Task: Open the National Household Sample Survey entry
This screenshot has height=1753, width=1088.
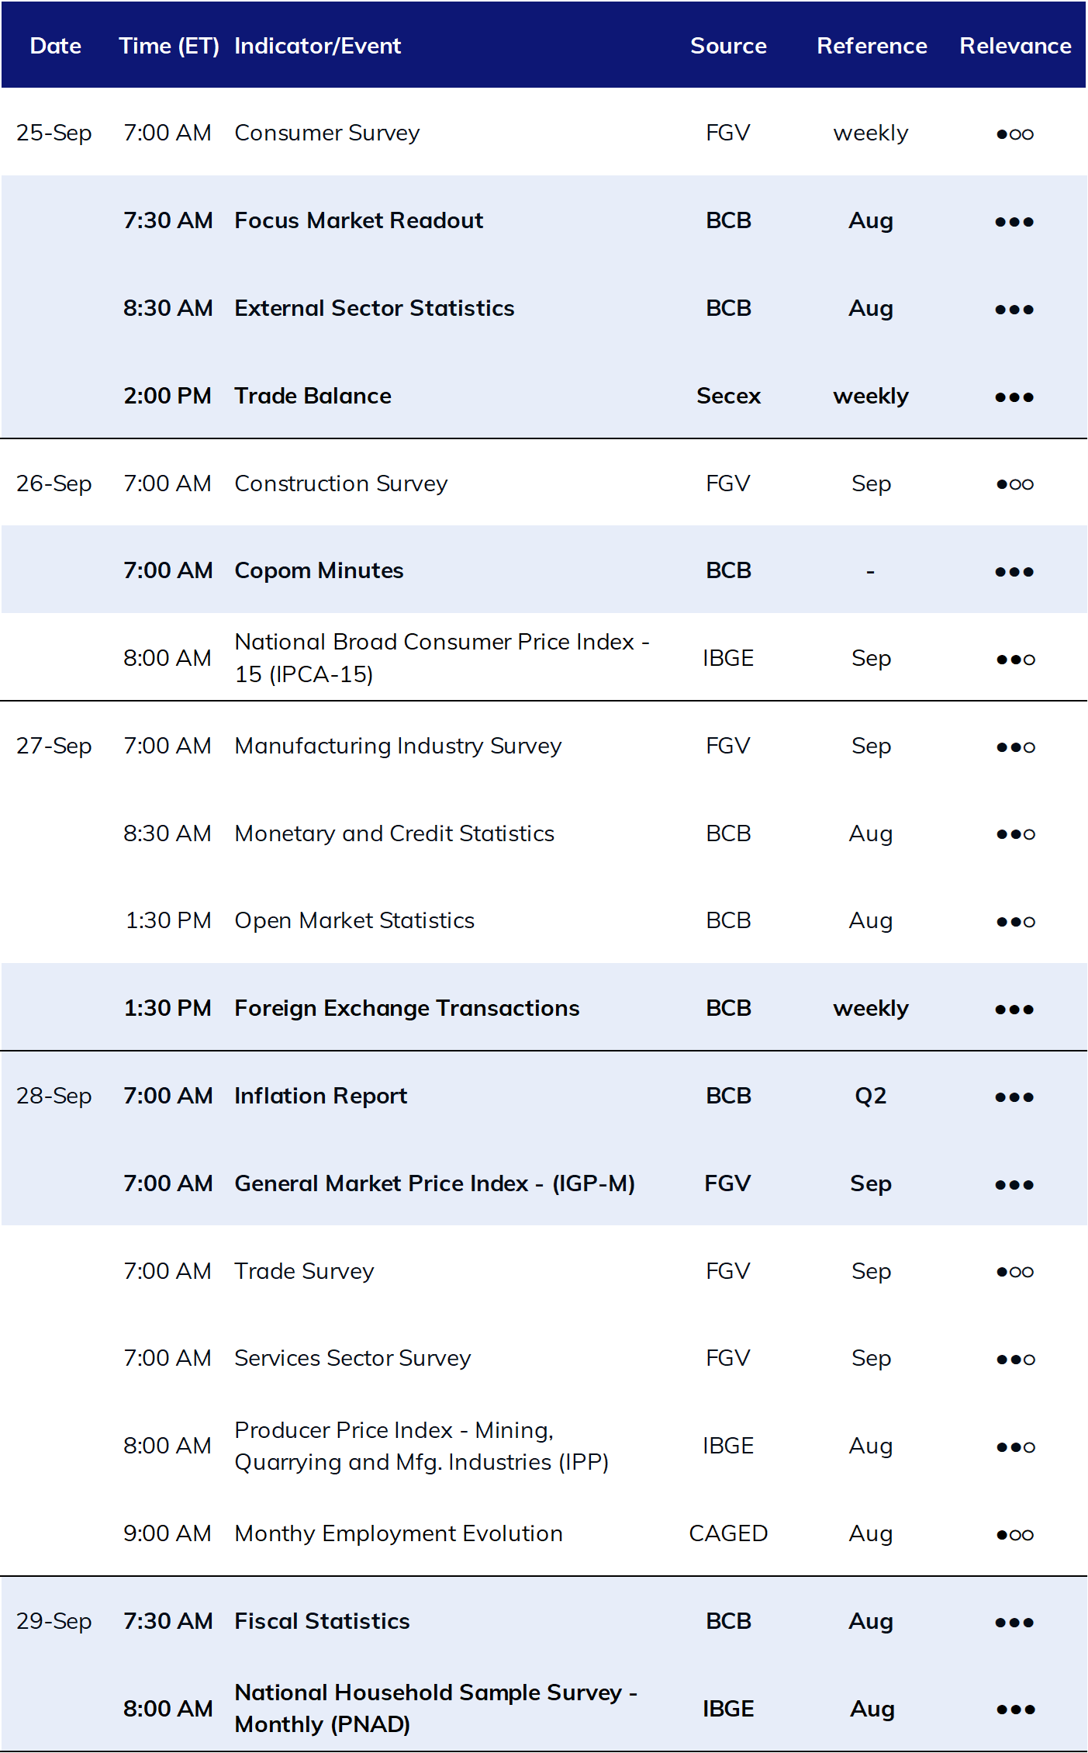Action: 436,1708
